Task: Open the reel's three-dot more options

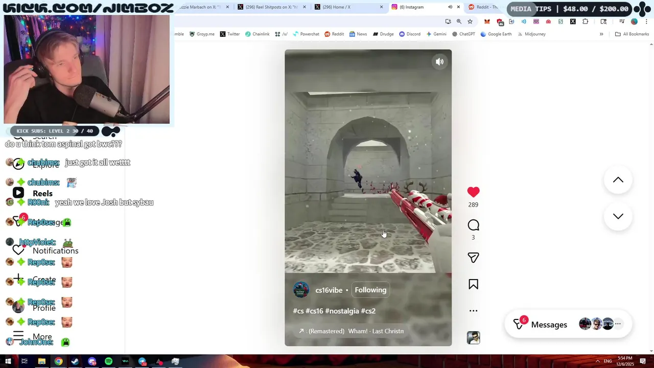Action: pyautogui.click(x=473, y=311)
